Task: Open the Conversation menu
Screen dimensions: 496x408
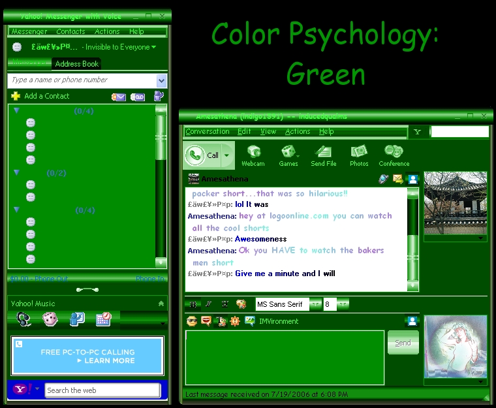Action: [208, 131]
